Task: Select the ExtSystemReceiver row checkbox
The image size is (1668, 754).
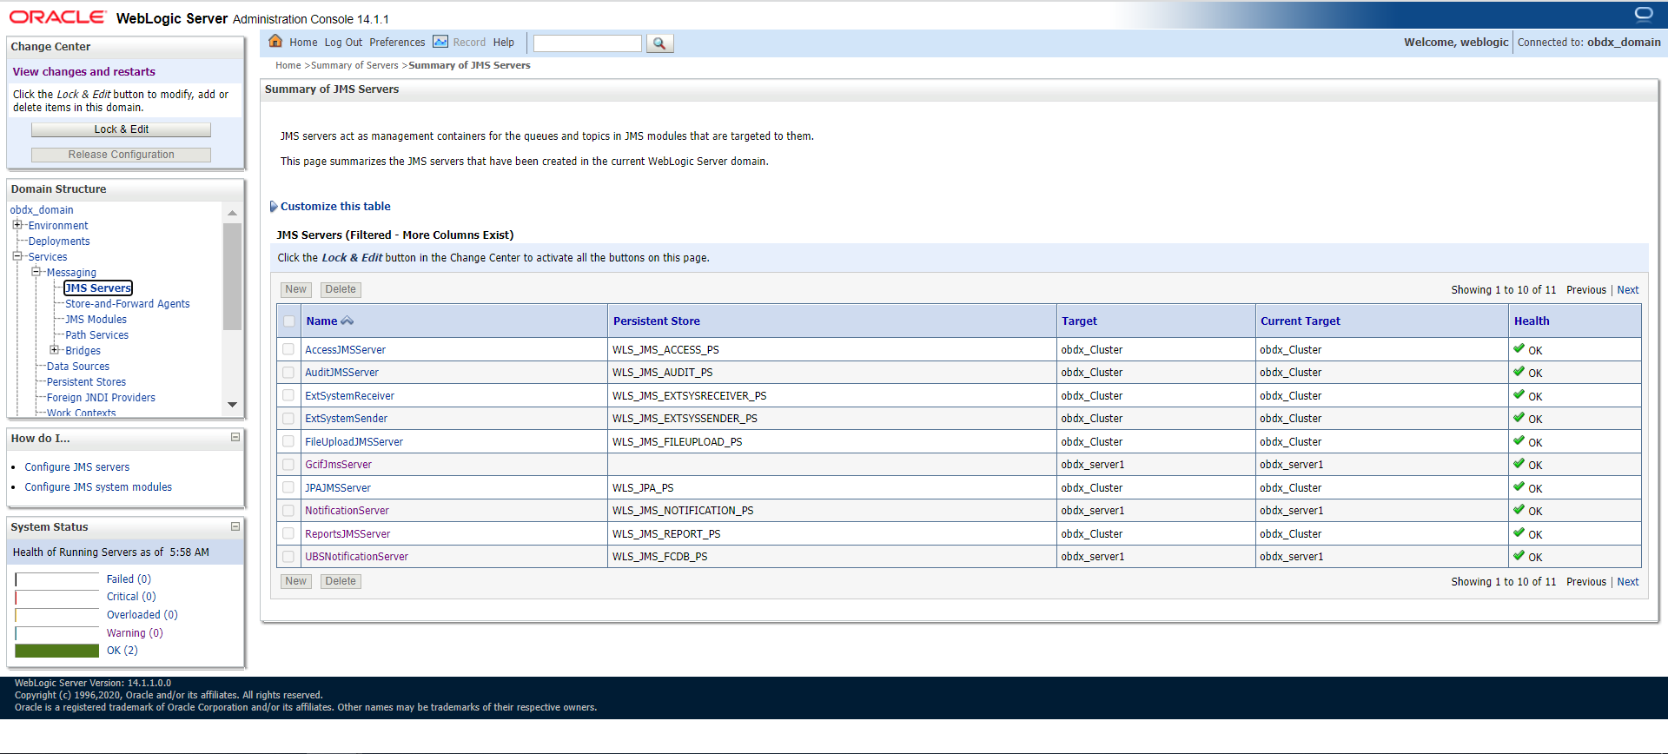Action: [x=288, y=395]
